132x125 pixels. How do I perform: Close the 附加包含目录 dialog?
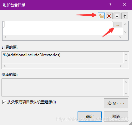[x=124, y=5]
